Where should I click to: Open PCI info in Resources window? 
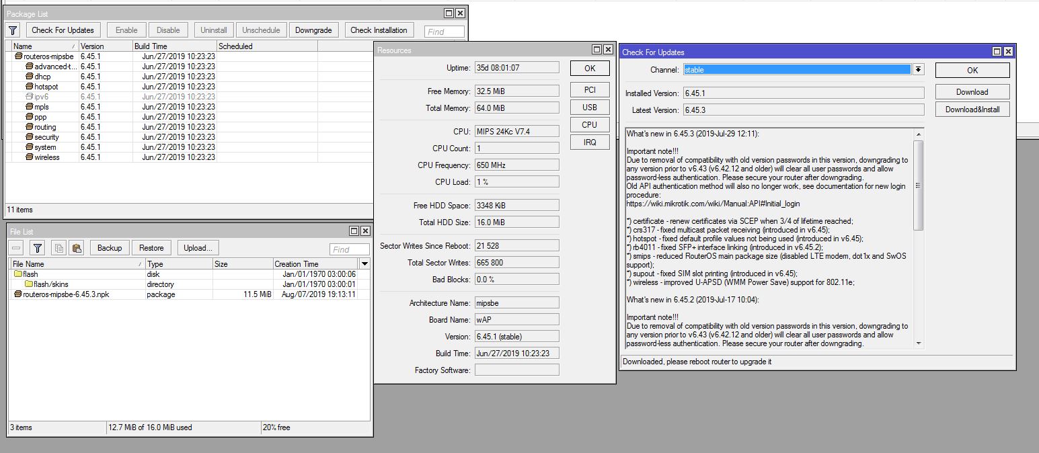tap(590, 90)
